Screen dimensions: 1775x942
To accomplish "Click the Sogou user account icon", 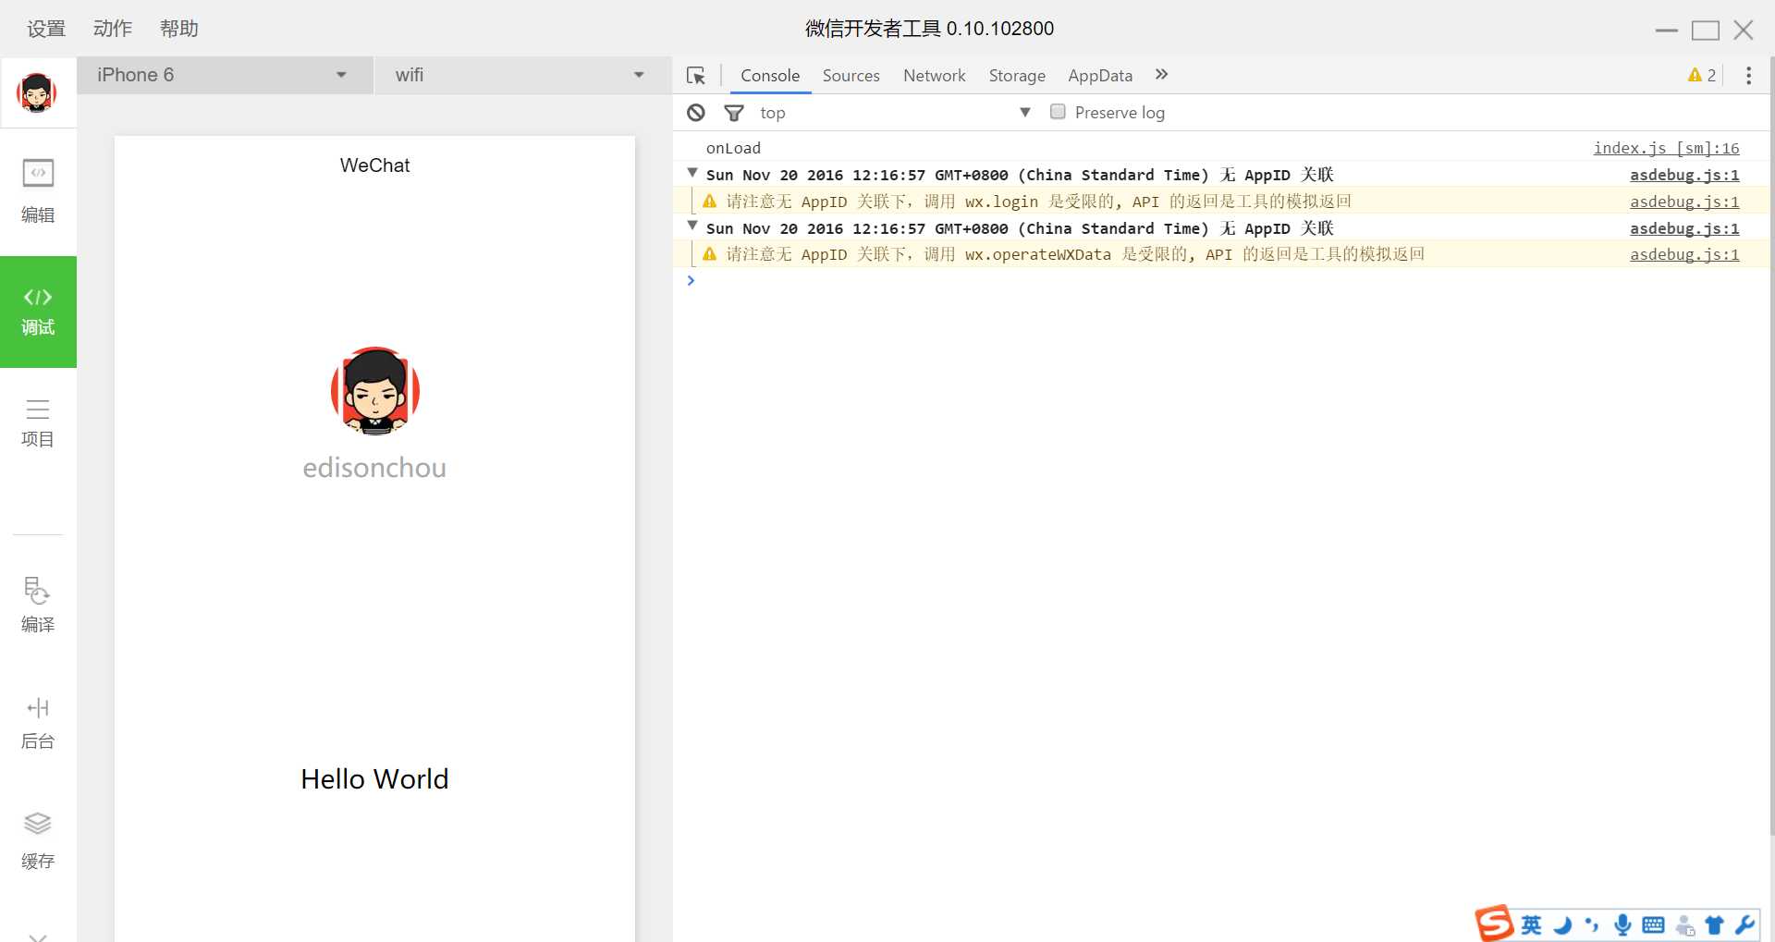I will point(1685,925).
